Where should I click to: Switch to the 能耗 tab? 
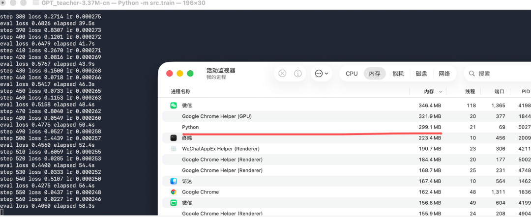[x=398, y=73]
